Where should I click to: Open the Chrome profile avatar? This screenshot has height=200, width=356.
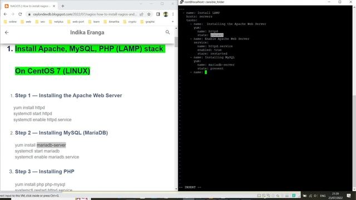[166, 14]
